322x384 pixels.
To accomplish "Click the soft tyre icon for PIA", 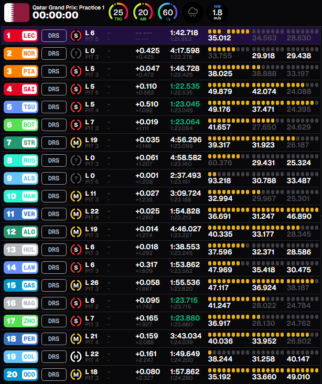I will pyautogui.click(x=76, y=71).
